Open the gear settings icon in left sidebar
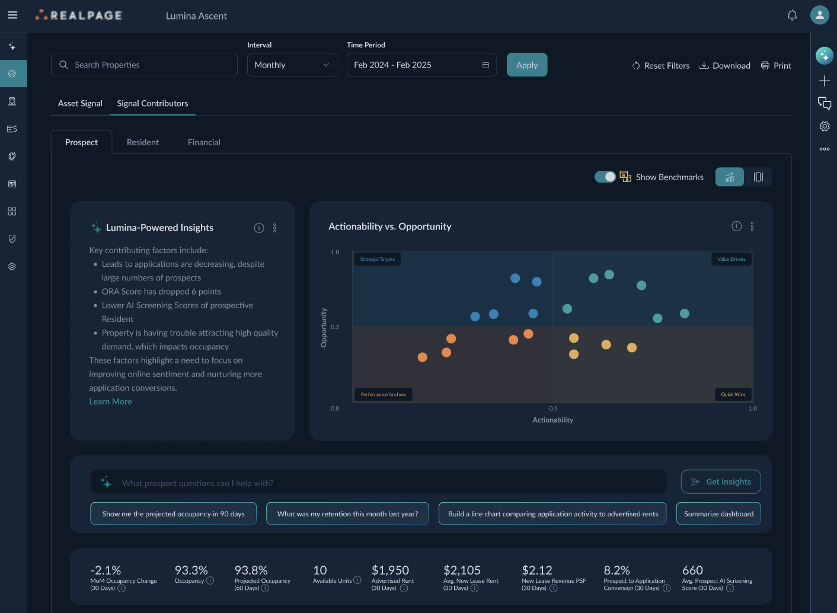This screenshot has height=613, width=837. tap(12, 267)
